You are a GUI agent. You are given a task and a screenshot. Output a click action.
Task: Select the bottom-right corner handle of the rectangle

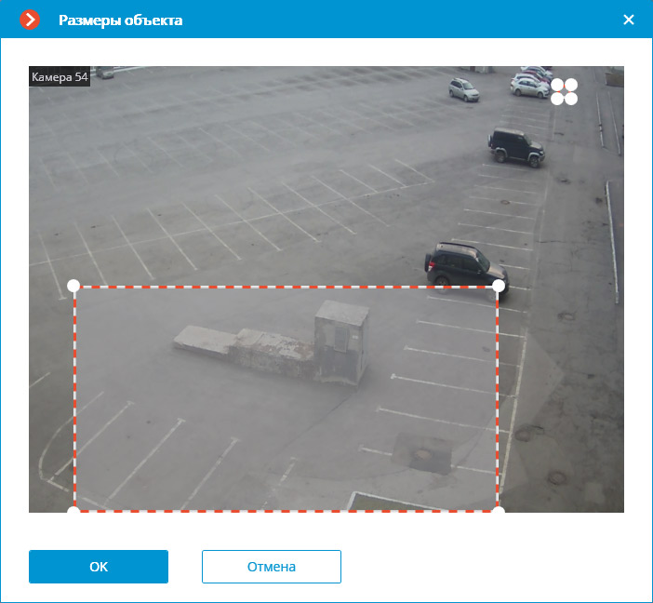(x=498, y=510)
